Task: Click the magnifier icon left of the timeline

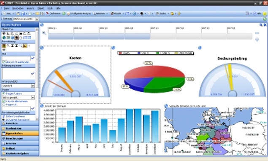Action: 44,33
